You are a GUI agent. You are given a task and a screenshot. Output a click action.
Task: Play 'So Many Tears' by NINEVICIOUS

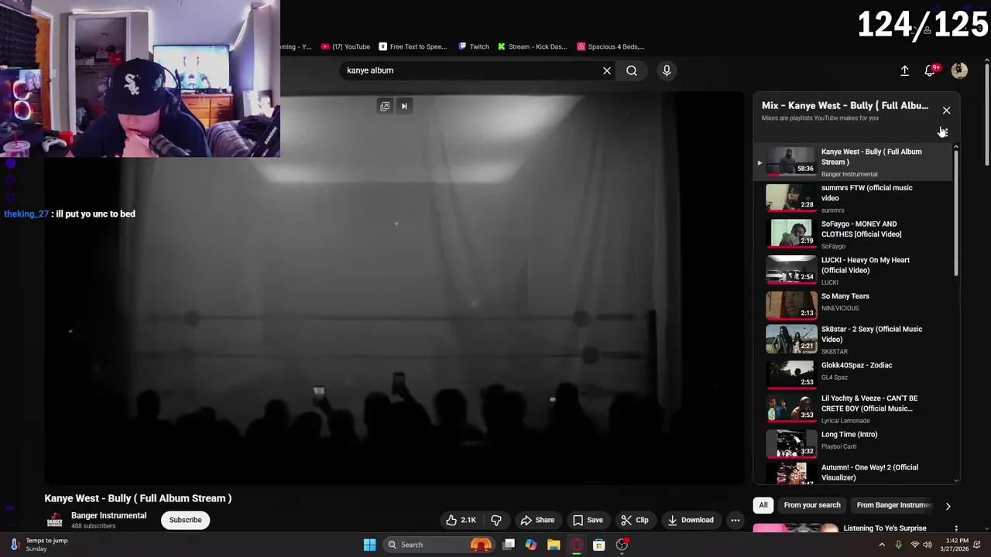855,305
